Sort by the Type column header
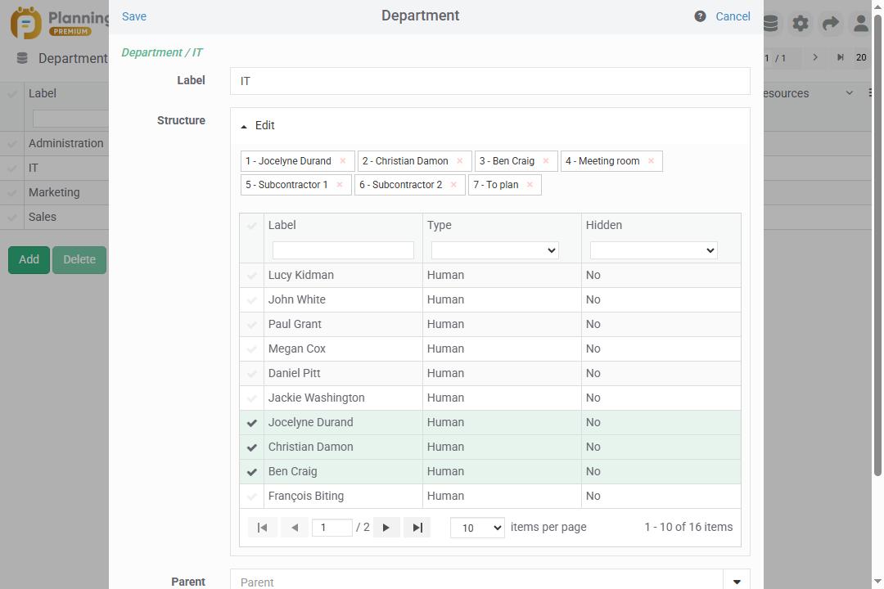 coord(440,226)
